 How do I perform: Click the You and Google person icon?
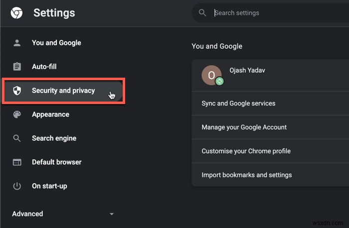click(x=17, y=43)
